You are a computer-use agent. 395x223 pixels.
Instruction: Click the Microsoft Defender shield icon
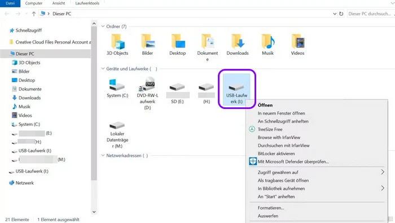click(x=253, y=161)
